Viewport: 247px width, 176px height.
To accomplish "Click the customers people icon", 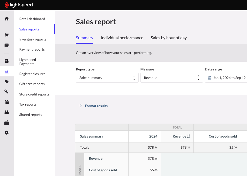I will point(7,112).
